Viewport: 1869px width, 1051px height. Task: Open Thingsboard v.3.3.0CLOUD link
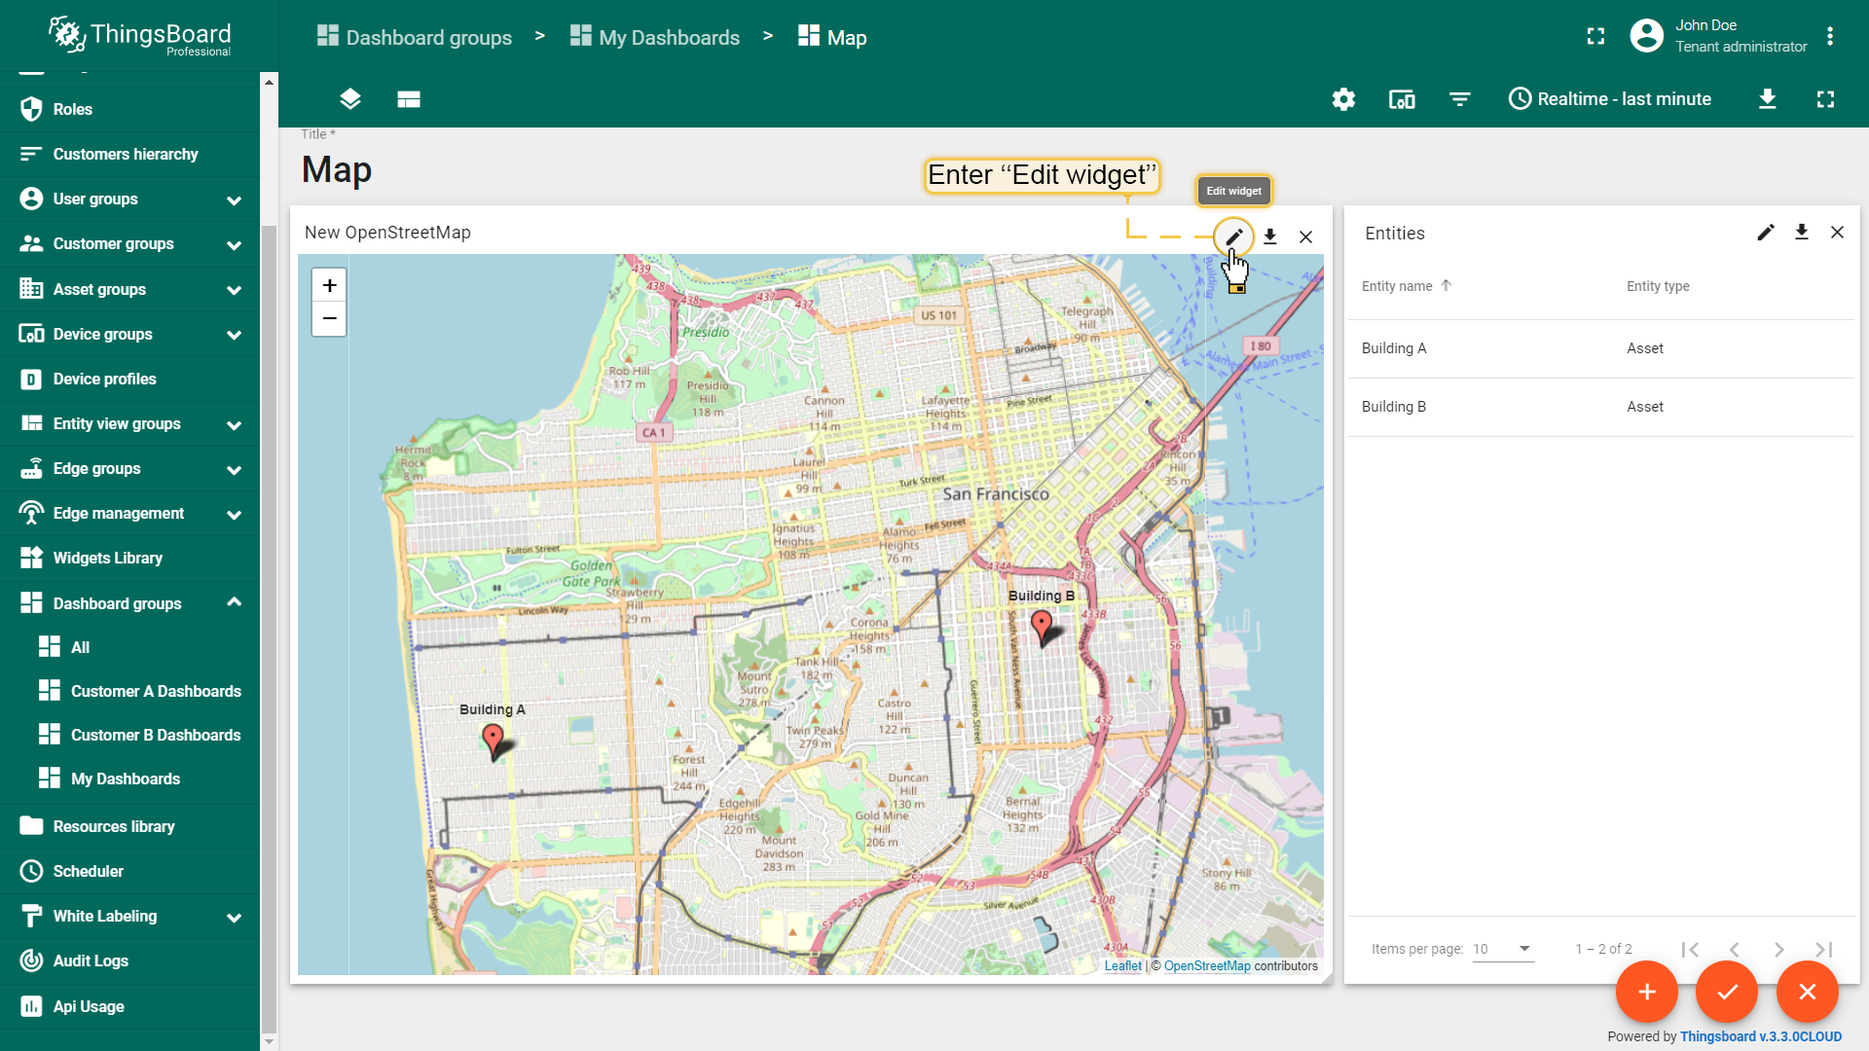(x=1760, y=1036)
